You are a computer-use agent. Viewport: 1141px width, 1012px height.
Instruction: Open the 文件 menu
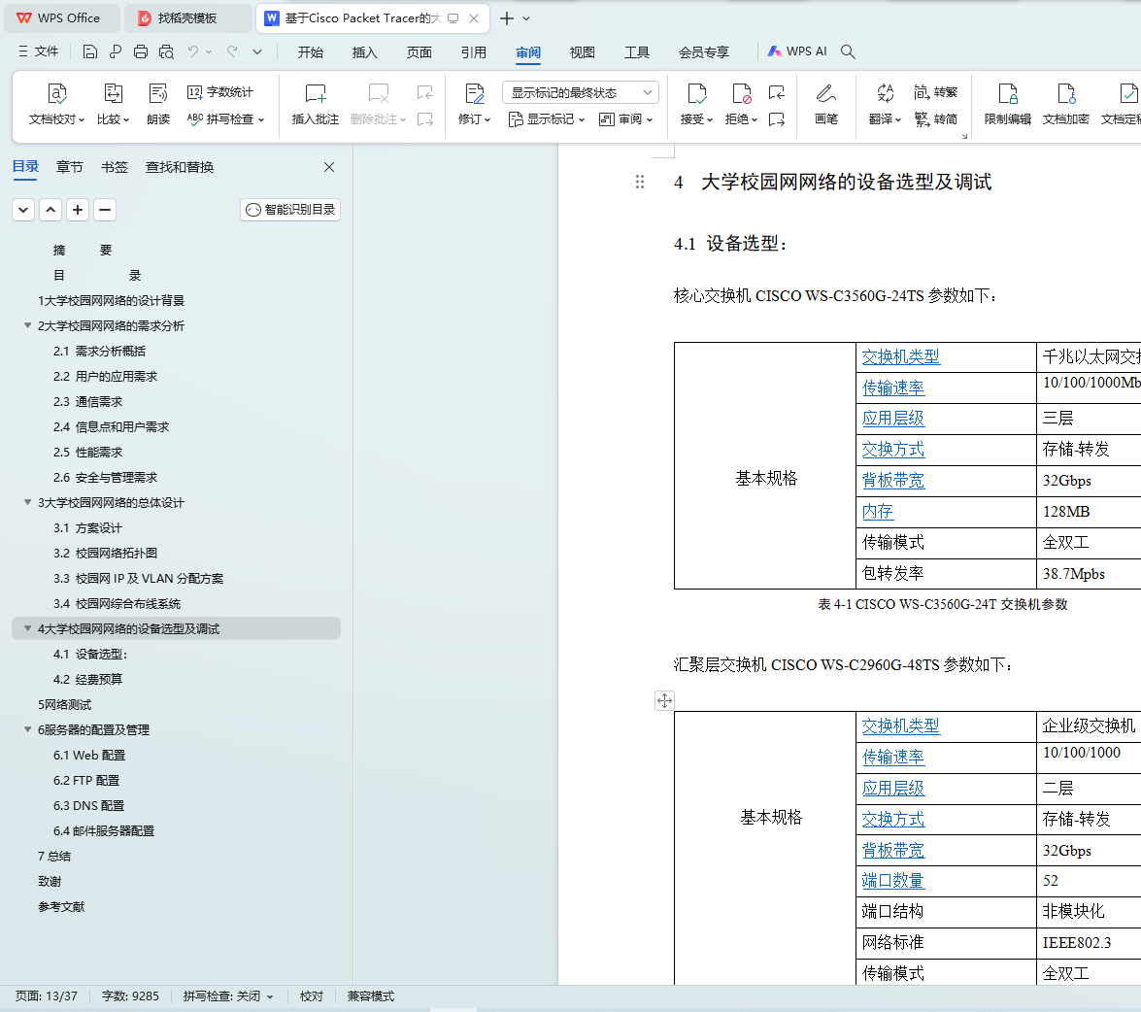click(x=39, y=51)
